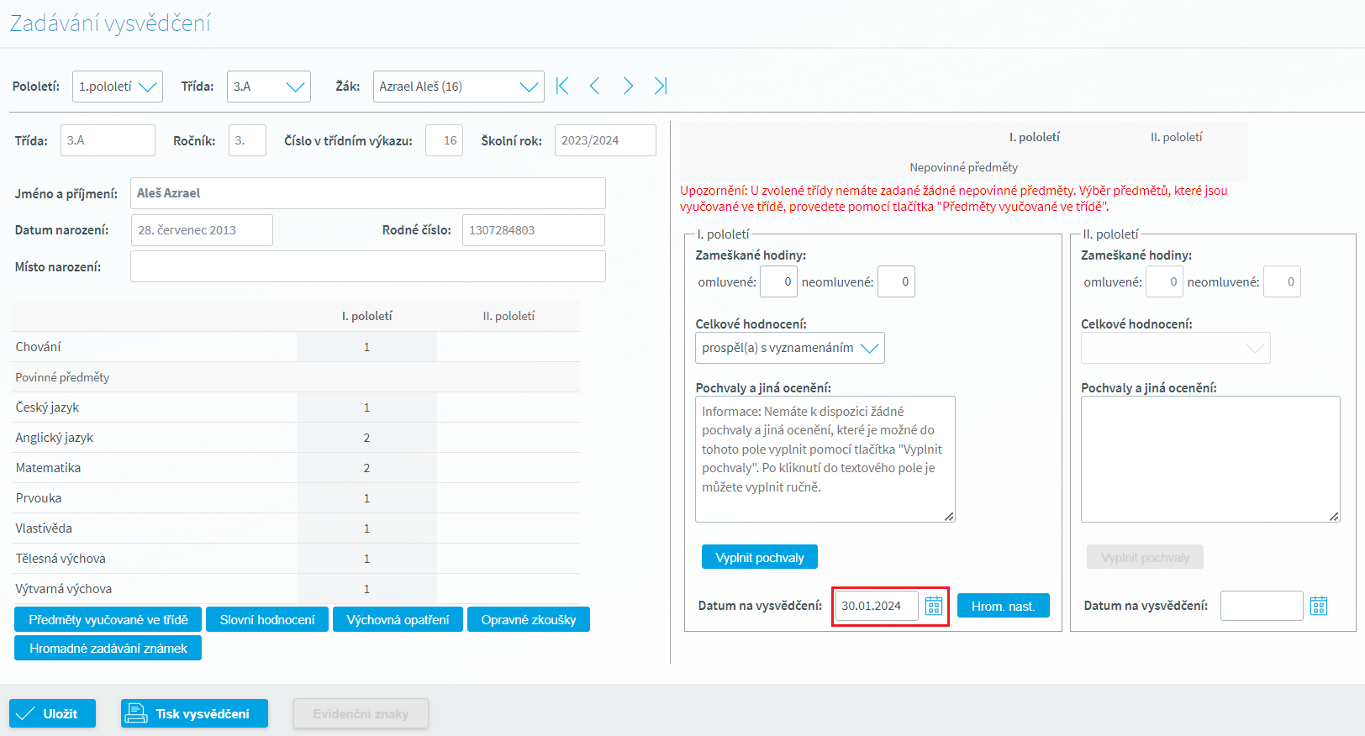Screen dimensions: 1365x736
Task: Click the Školní rok field
Action: coord(605,140)
